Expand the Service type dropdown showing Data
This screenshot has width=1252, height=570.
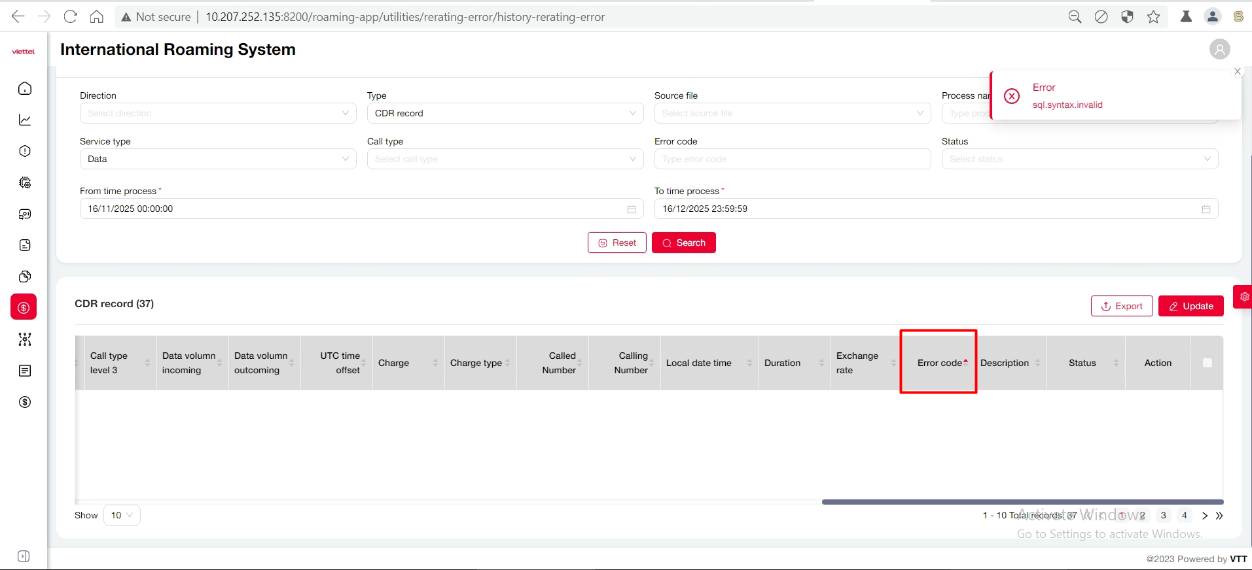click(218, 159)
